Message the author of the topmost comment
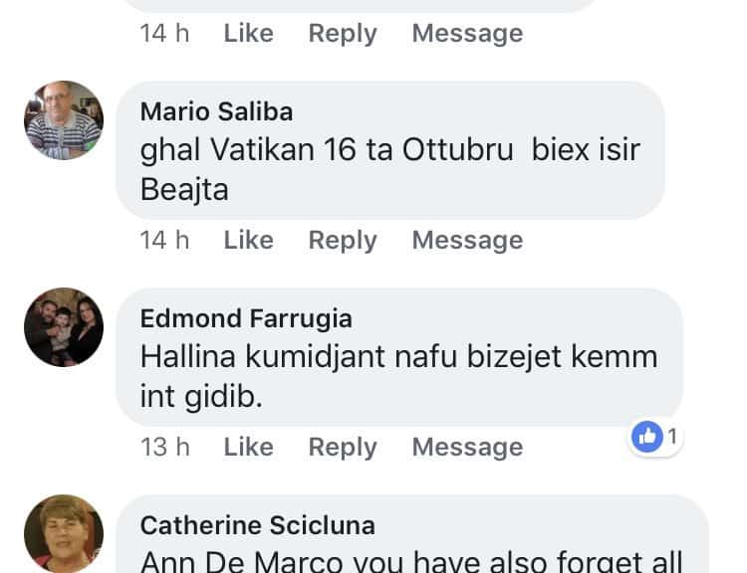Viewport: 747px width, 573px height. (467, 33)
